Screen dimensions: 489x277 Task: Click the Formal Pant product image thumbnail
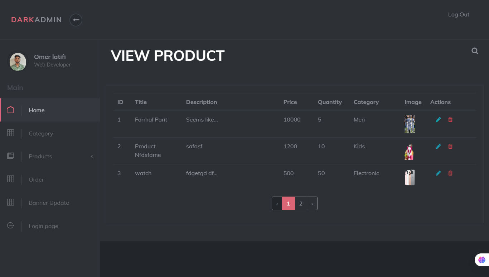410,124
